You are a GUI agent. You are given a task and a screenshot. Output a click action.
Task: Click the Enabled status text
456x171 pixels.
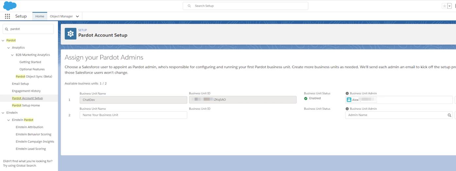[x=315, y=98]
